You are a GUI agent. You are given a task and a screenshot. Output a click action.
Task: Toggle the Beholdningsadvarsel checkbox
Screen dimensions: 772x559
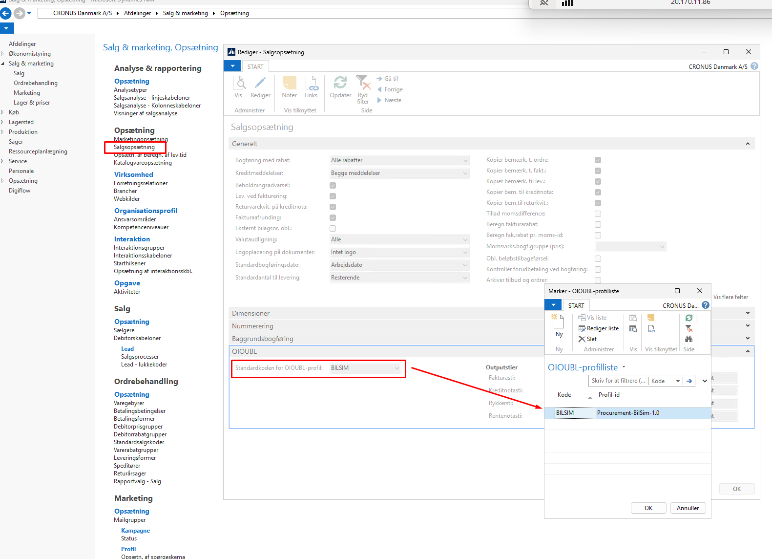pyautogui.click(x=333, y=186)
